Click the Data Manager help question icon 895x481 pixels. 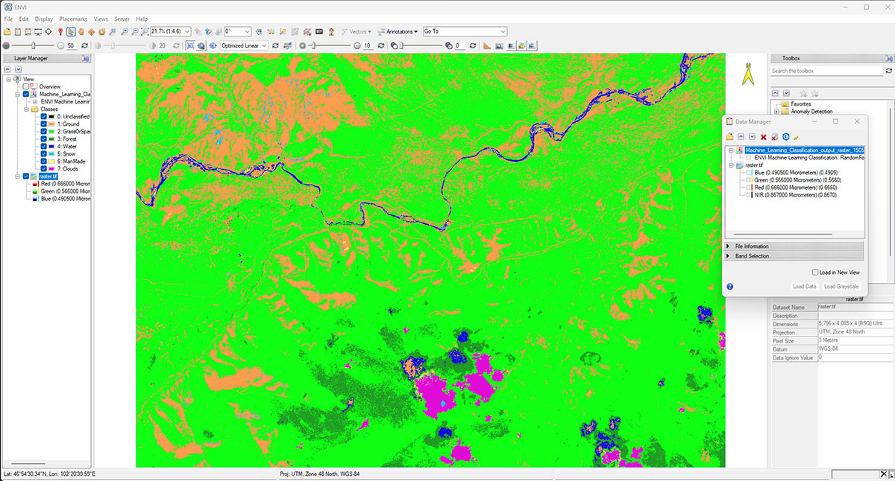(x=730, y=287)
